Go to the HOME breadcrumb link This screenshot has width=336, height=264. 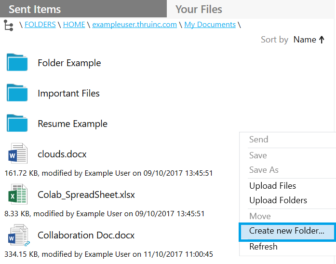[x=74, y=25]
